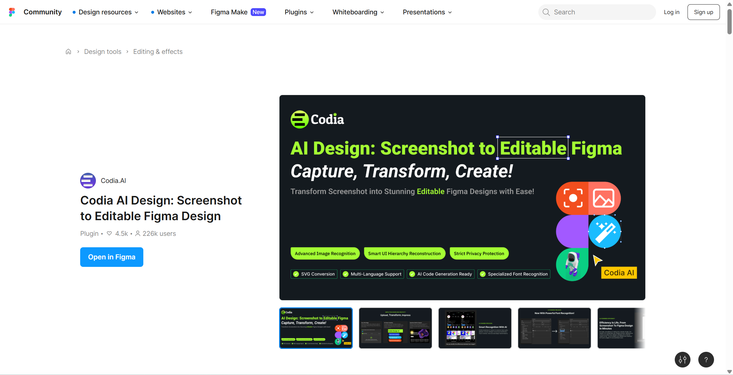Open the settings sliders round button
Image resolution: width=733 pixels, height=375 pixels.
[x=682, y=360]
